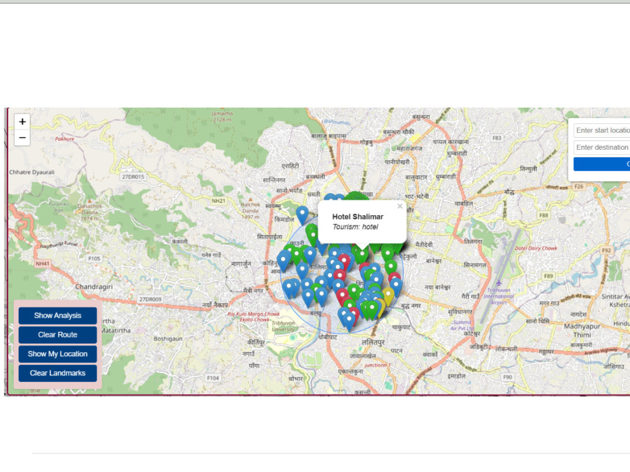Select the fully visible yellow map marker

point(387,296)
